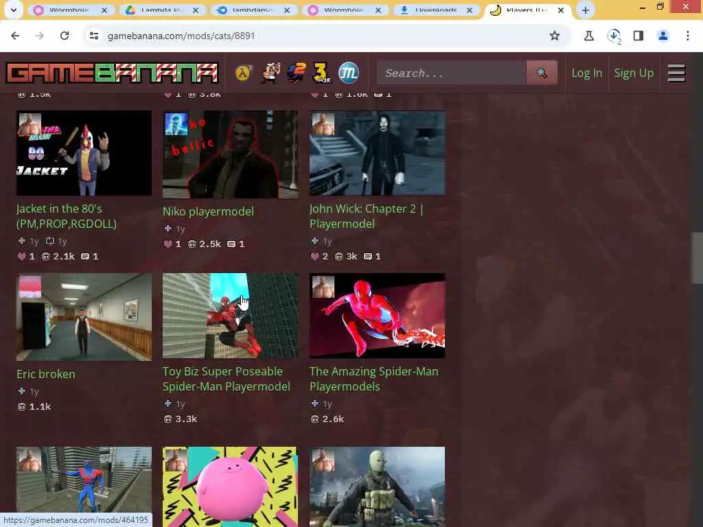Viewport: 703px width, 527px height.
Task: Click the 2.6k views count on Amazing Spider-Man
Action: click(327, 419)
